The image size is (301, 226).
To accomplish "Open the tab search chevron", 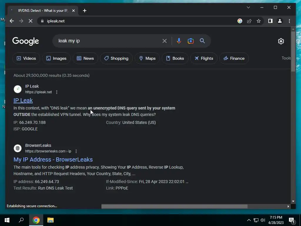I will pyautogui.click(x=248, y=7).
